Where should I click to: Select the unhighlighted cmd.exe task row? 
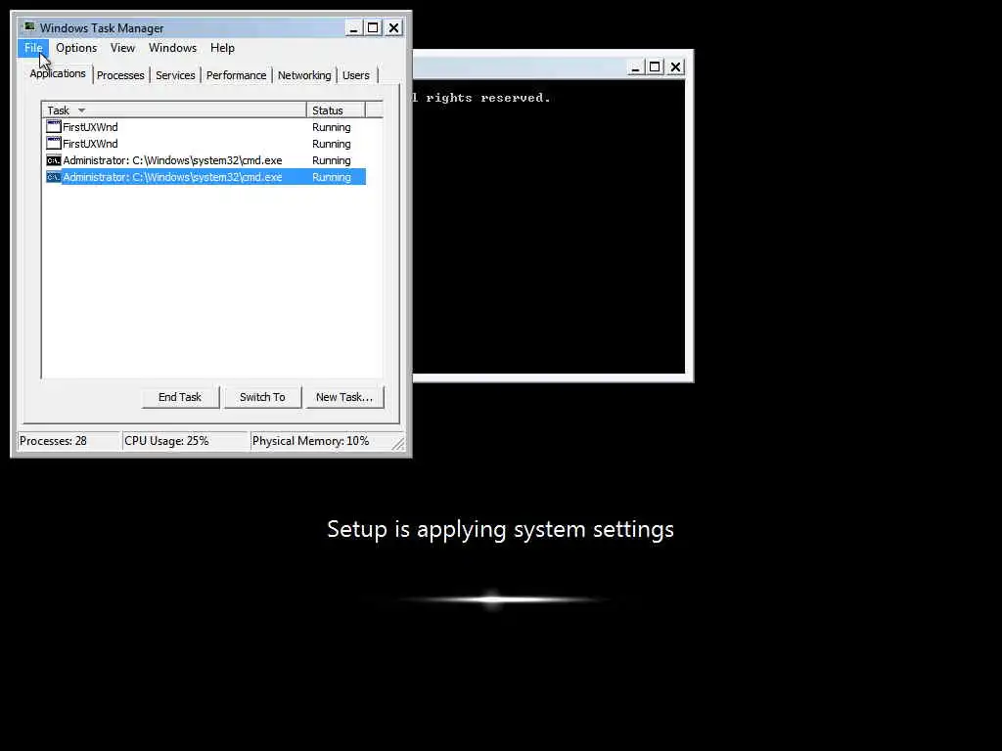(x=205, y=160)
